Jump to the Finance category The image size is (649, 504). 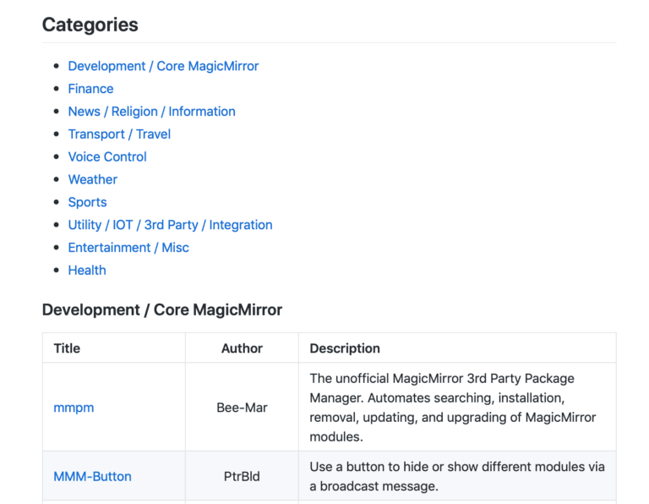[x=90, y=89]
